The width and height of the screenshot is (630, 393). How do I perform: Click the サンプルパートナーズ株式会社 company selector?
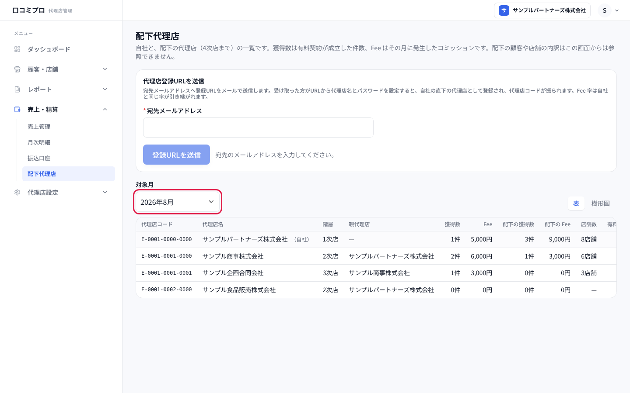pos(542,10)
